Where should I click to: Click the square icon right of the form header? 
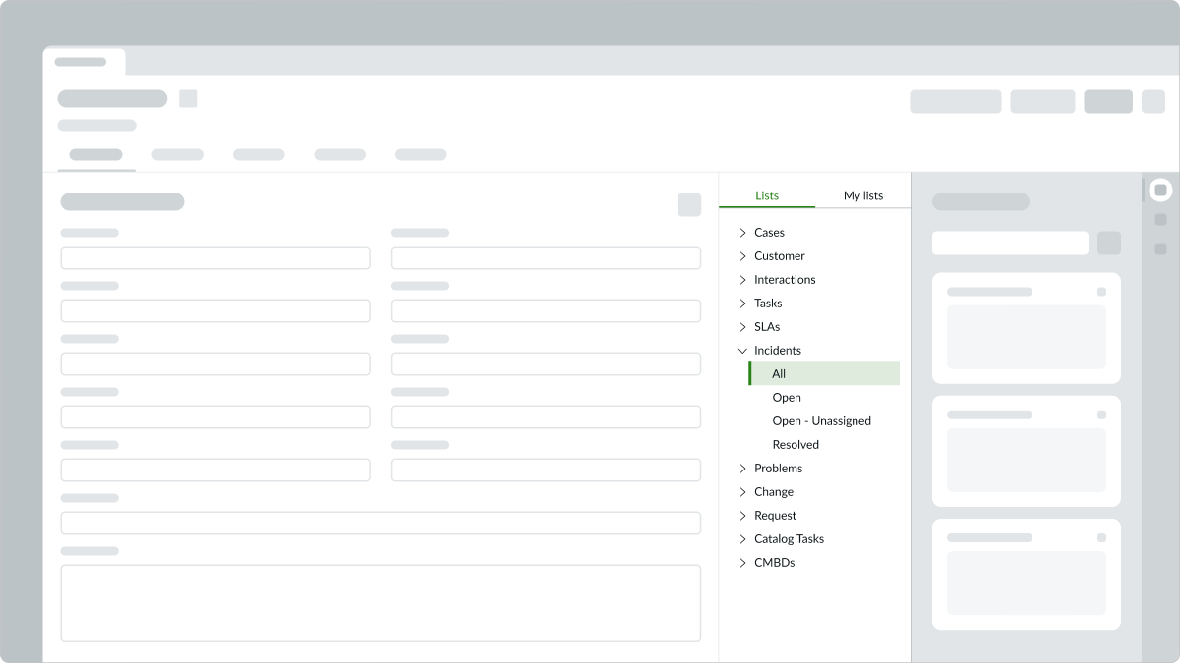click(x=689, y=204)
